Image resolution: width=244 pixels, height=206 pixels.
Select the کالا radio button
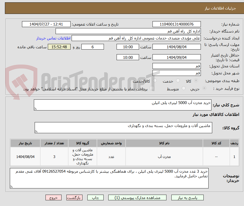(196, 80)
